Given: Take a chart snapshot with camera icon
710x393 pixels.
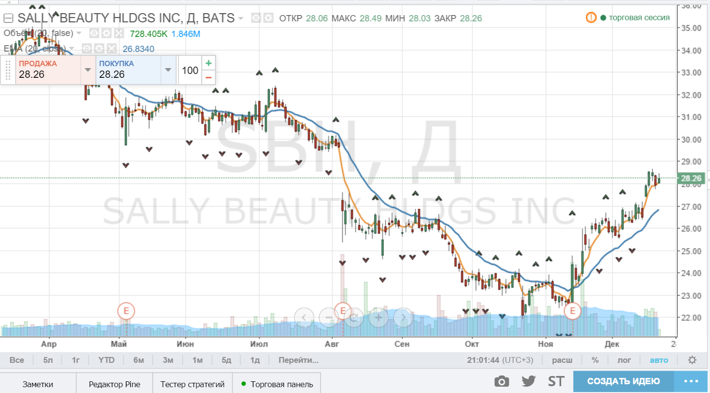Looking at the screenshot, I should point(502,382).
